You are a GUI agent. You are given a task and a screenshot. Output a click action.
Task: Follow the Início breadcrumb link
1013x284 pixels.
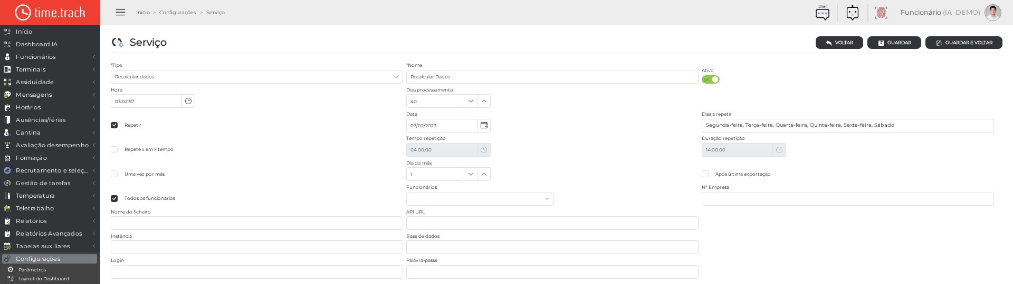click(x=143, y=13)
